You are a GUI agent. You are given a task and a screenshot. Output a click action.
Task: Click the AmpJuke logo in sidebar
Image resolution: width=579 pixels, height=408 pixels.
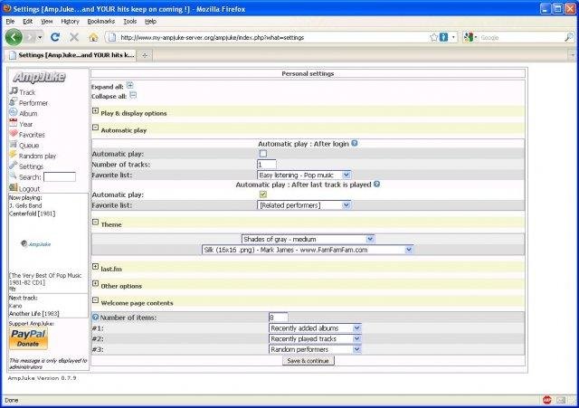click(x=39, y=78)
